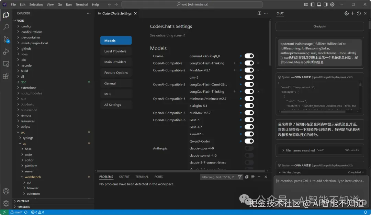Open editor more actions ellipsis
The height and width of the screenshot is (215, 371).
pyautogui.click(x=266, y=13)
